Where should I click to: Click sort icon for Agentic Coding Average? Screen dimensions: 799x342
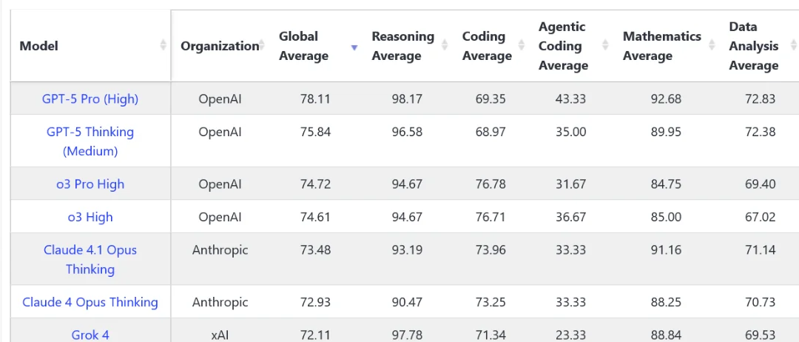point(606,46)
